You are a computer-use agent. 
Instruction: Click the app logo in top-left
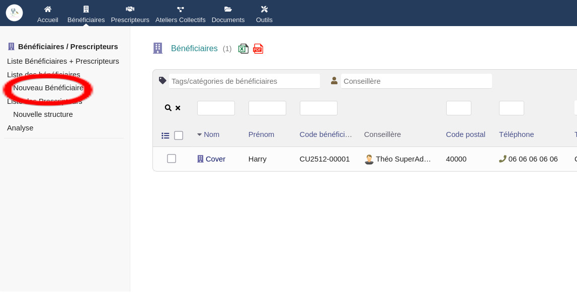(14, 13)
